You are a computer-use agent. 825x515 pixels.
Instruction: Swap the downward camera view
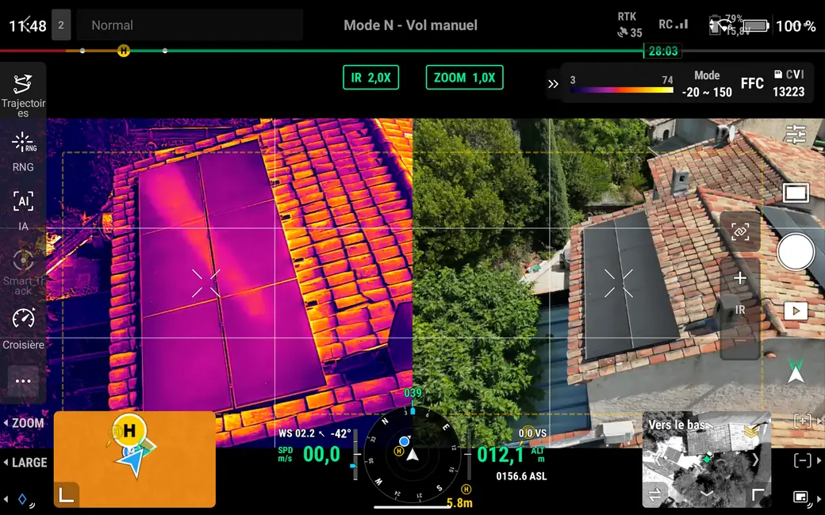[655, 494]
